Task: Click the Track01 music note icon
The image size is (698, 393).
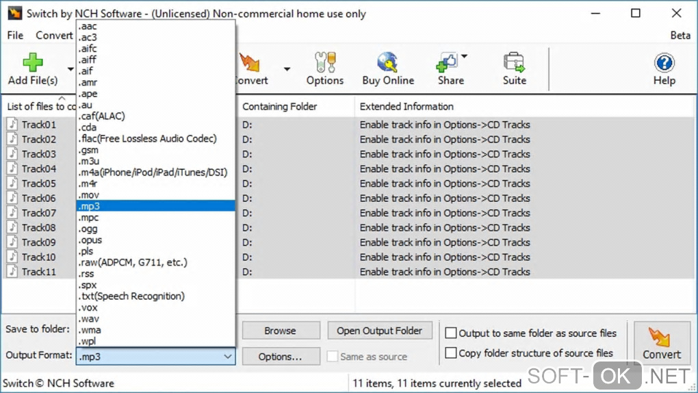Action: pos(12,125)
